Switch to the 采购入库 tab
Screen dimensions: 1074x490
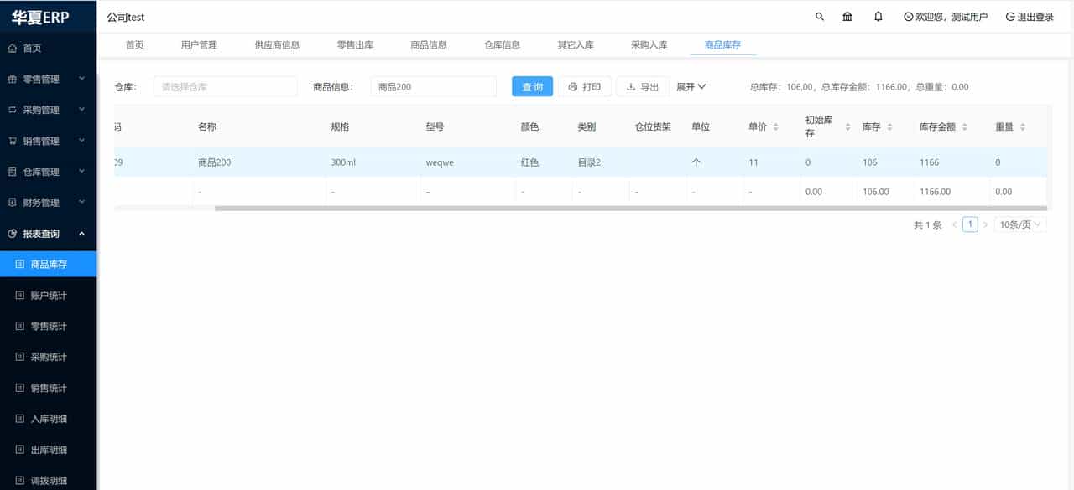point(648,44)
